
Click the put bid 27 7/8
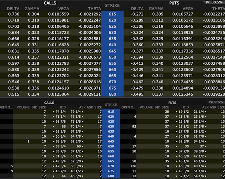point(184,131)
